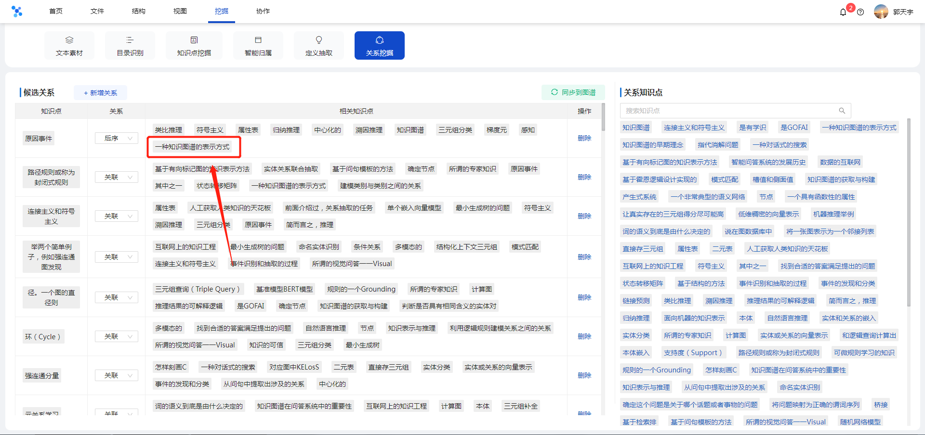Open relation dropdown for 举两个简单例子 row
The width and height of the screenshot is (925, 435).
pyautogui.click(x=117, y=257)
